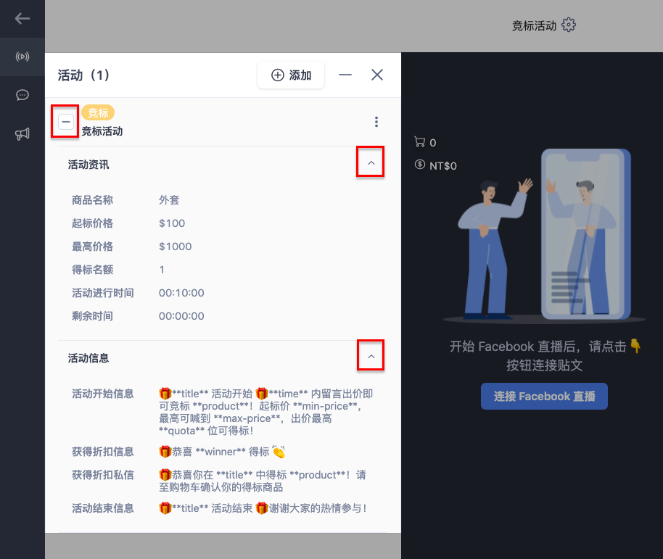Click the 商品名称 label
663x559 pixels.
point(92,200)
